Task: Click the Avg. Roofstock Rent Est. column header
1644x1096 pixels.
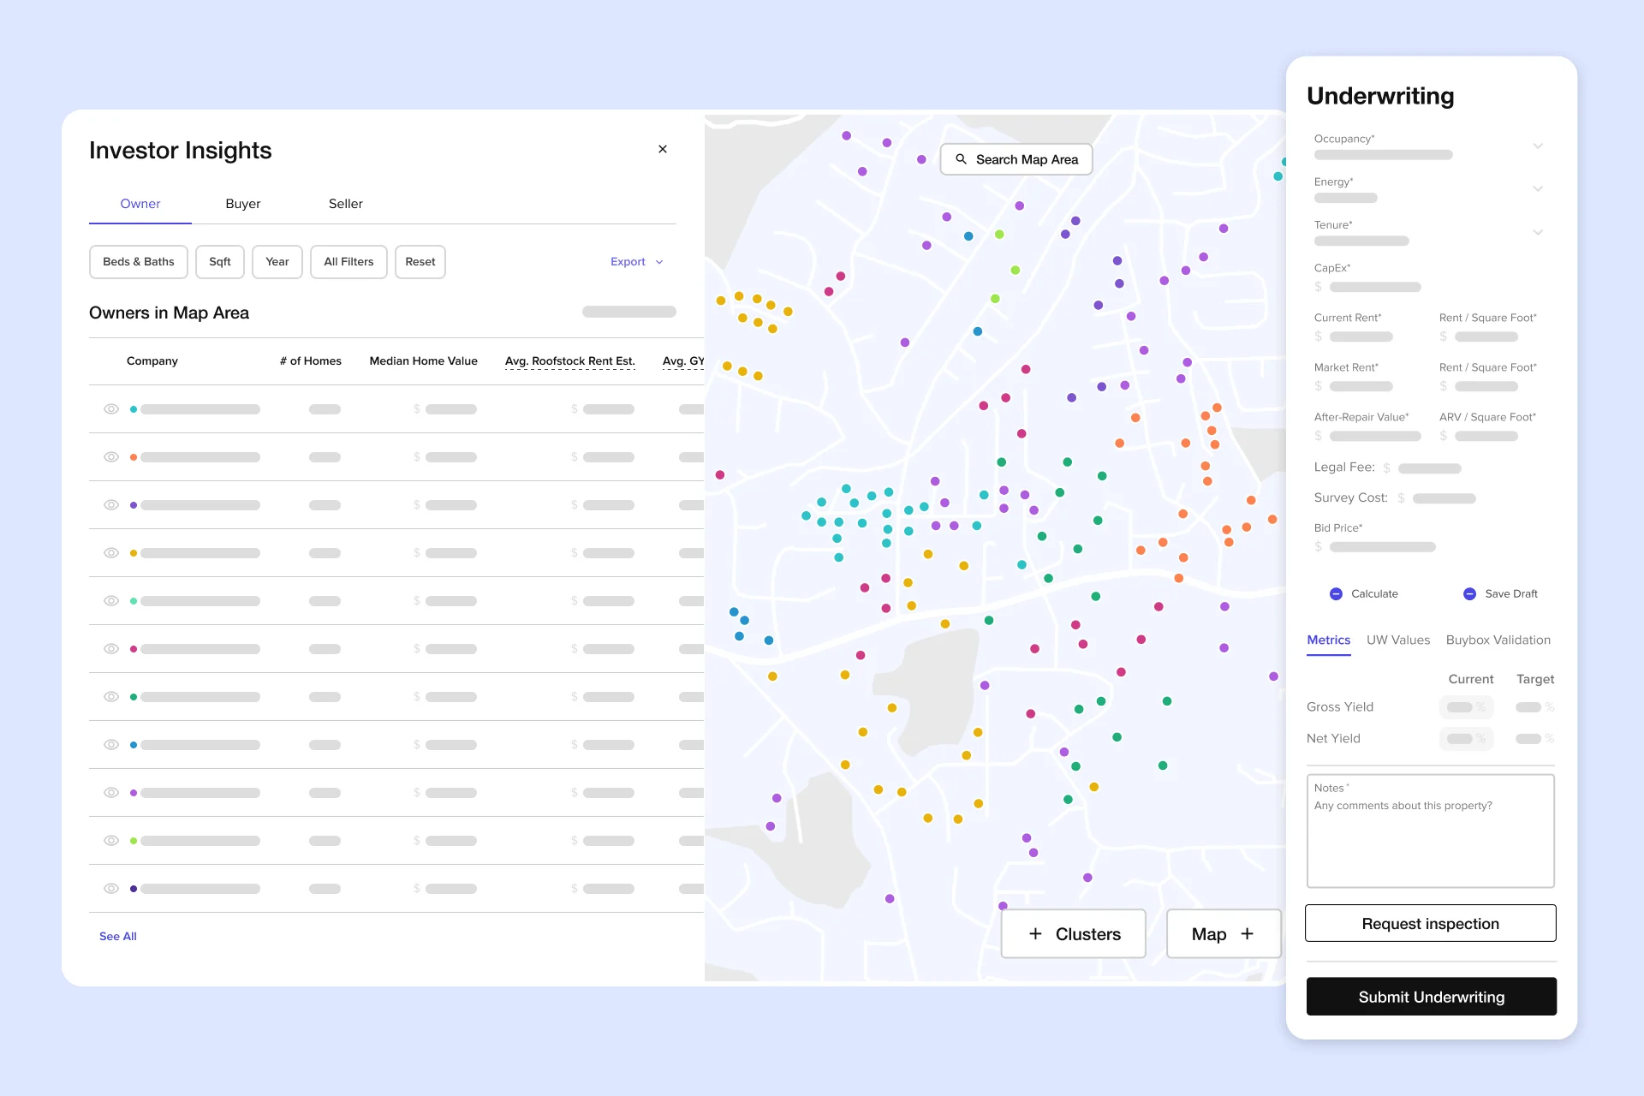Action: [x=570, y=361]
